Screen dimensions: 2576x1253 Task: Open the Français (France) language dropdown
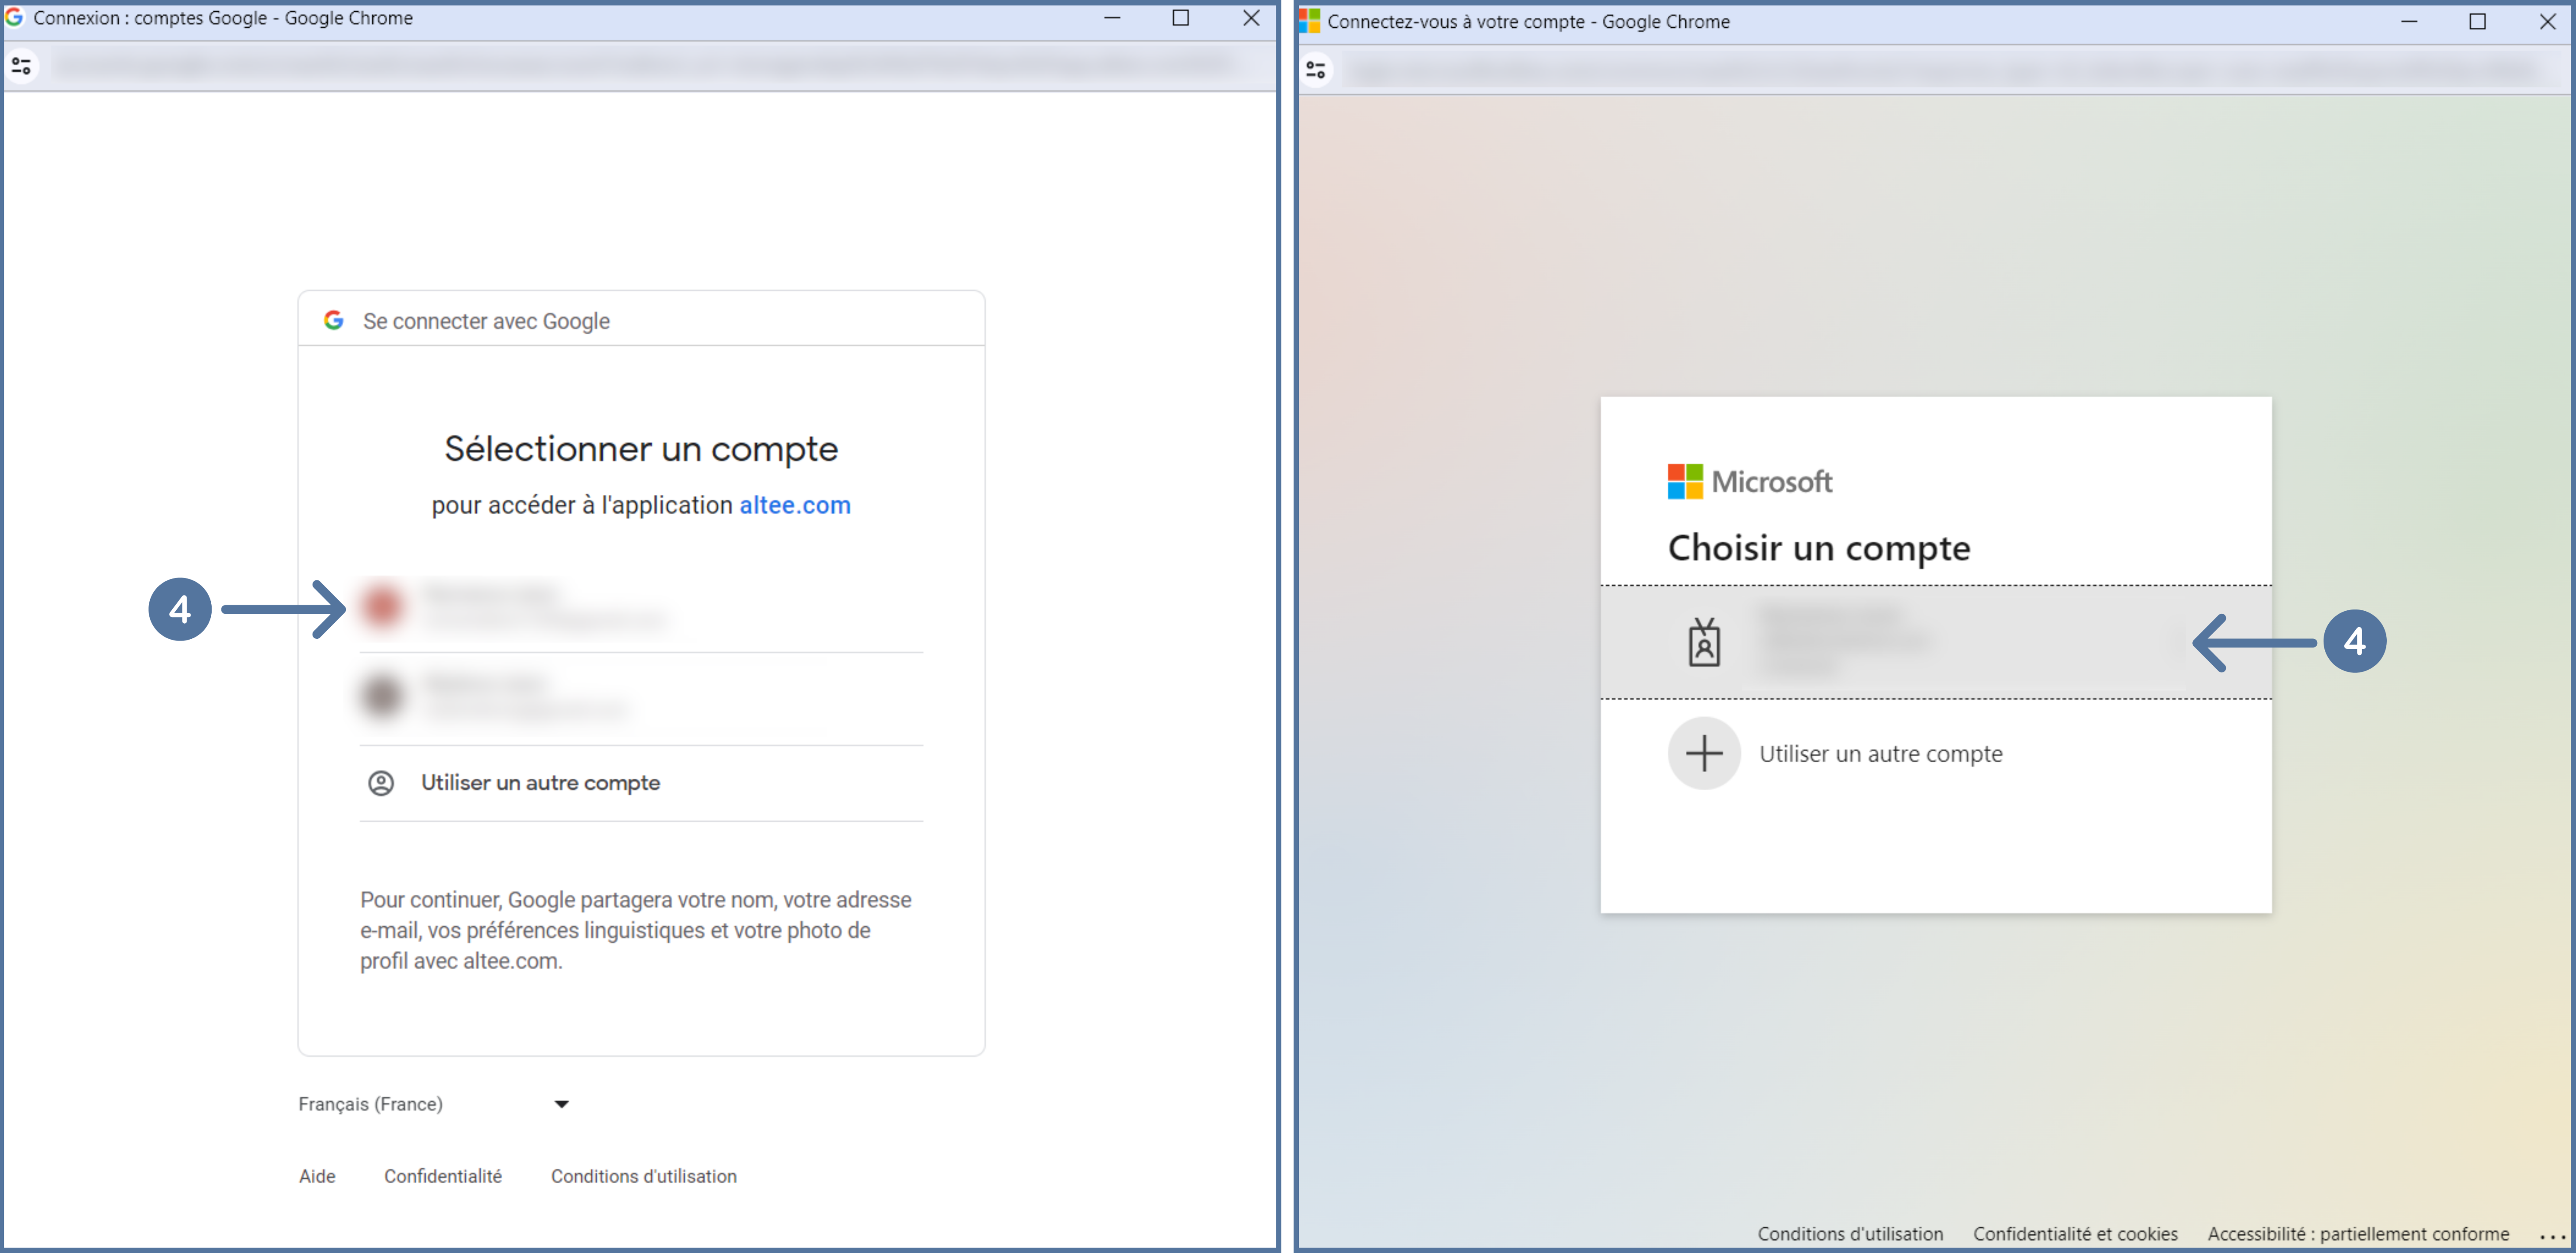click(434, 1104)
